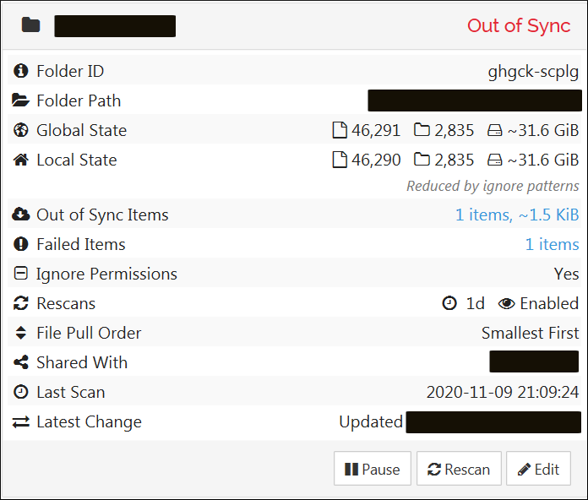The image size is (588, 500).
Task: Click the share icon beside Shared With
Action: coord(21,363)
